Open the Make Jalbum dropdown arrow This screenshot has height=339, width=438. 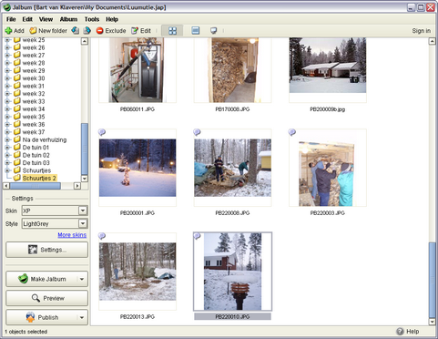pyautogui.click(x=82, y=279)
